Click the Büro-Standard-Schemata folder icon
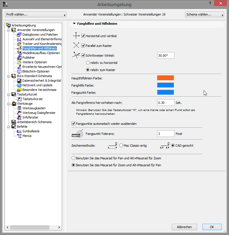Viewport: 229px width, 235px height. click(14, 76)
